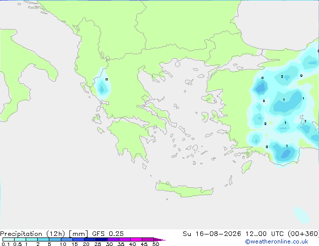
Task: Select the 2–5 mm legend swatch
Action: (x=43, y=239)
